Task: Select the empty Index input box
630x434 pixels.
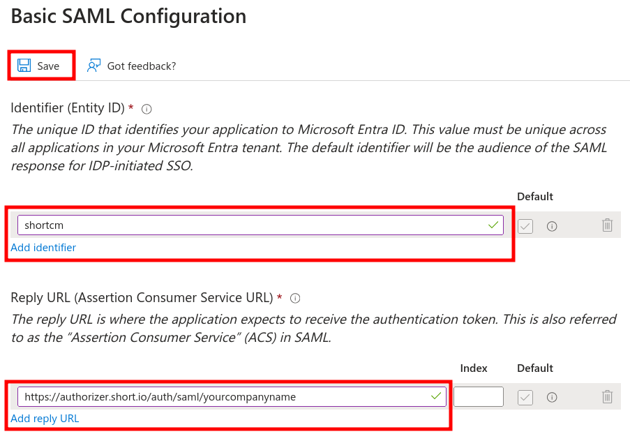Action: (478, 397)
